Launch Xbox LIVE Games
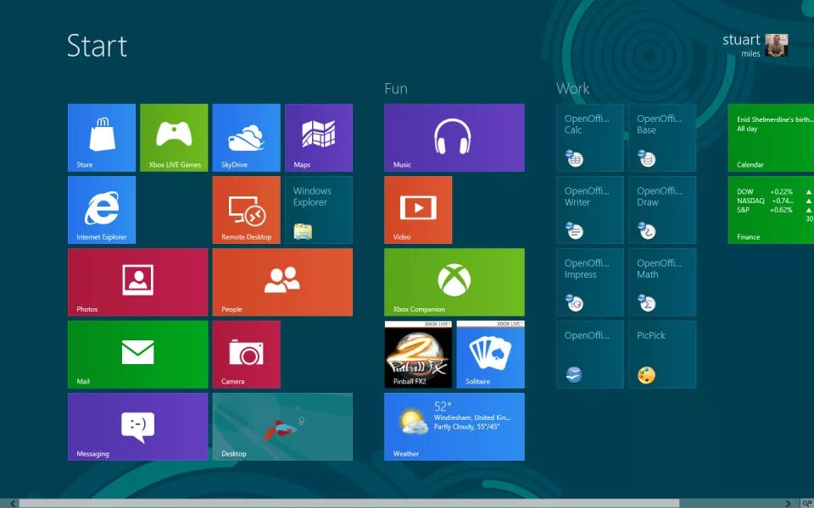 point(173,137)
